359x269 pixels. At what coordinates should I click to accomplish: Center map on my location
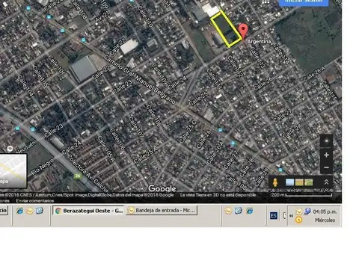pyautogui.click(x=326, y=141)
